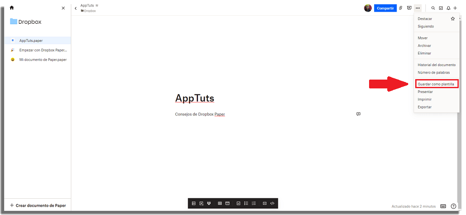Open AppTuts.paper in the sidebar
466x215 pixels.
(37, 40)
